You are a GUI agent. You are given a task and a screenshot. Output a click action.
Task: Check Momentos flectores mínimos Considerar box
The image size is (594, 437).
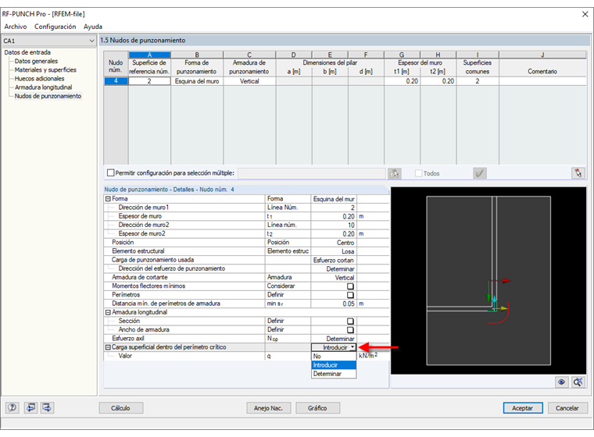(350, 286)
